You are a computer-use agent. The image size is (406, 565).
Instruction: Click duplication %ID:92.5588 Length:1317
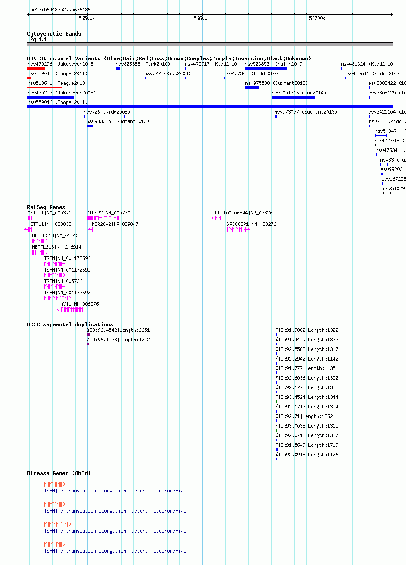click(x=307, y=350)
